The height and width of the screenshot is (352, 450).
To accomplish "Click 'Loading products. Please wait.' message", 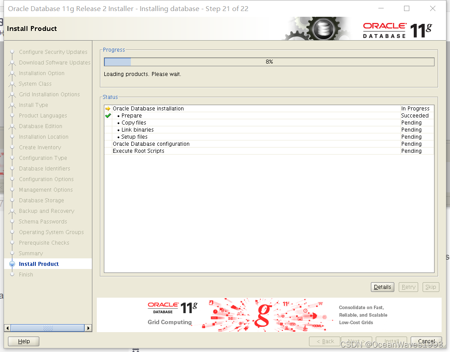I will 142,74.
